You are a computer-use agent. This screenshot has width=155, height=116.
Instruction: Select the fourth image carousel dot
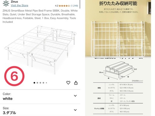[43, 83]
